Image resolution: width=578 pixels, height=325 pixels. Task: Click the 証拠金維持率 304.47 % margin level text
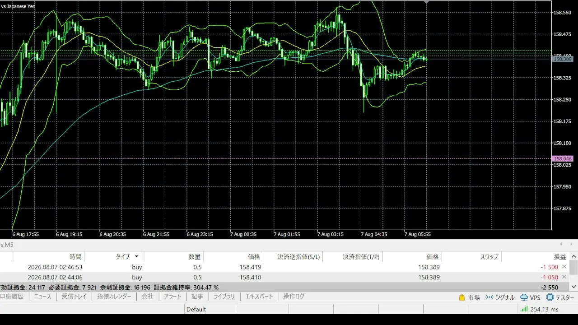click(186, 287)
